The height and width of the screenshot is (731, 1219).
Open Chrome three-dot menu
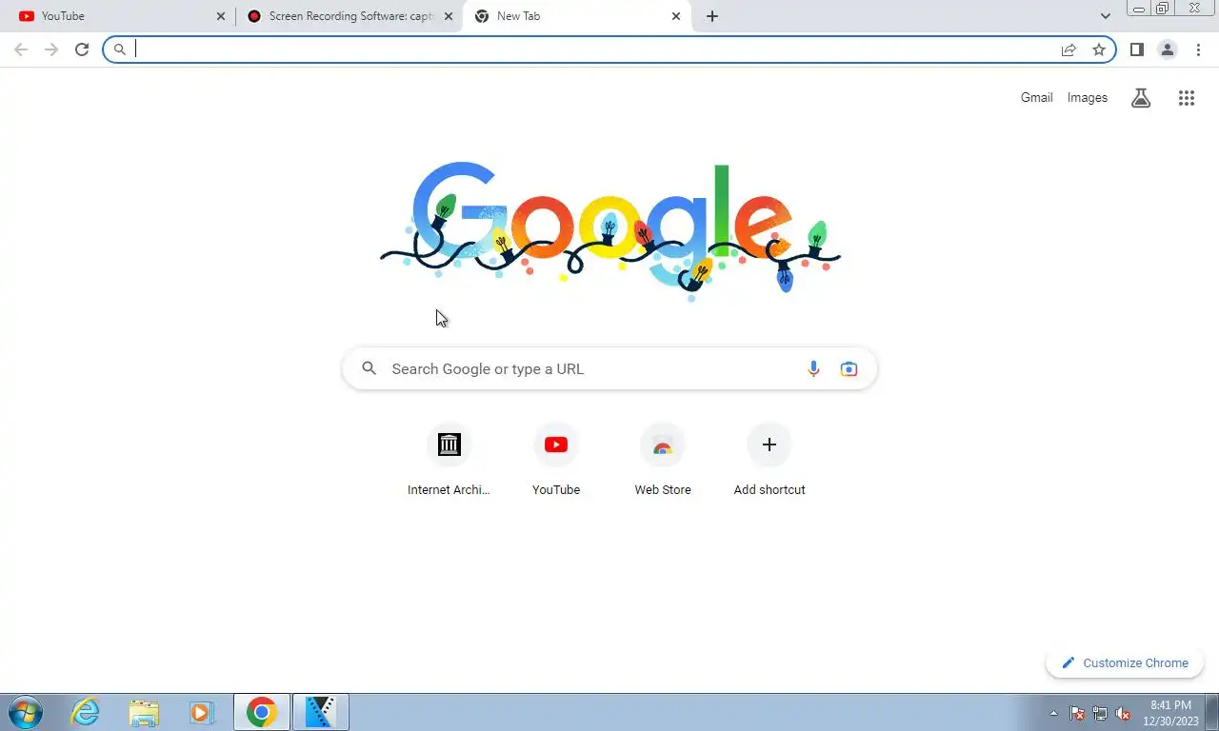pos(1198,49)
